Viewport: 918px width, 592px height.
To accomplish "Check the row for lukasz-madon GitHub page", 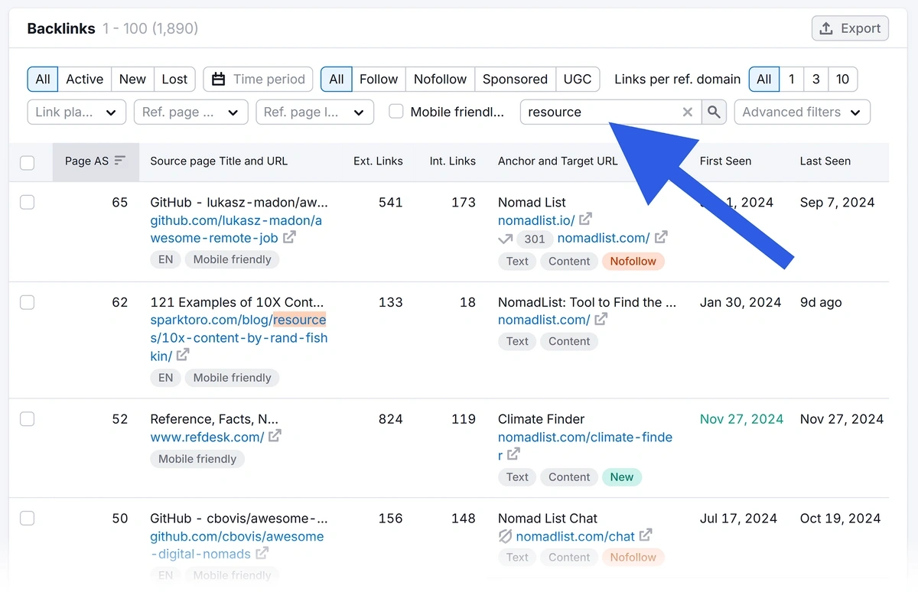I will point(28,203).
